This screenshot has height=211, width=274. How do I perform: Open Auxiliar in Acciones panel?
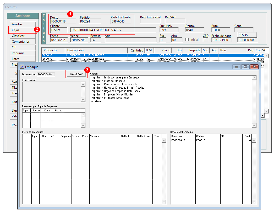(23, 24)
